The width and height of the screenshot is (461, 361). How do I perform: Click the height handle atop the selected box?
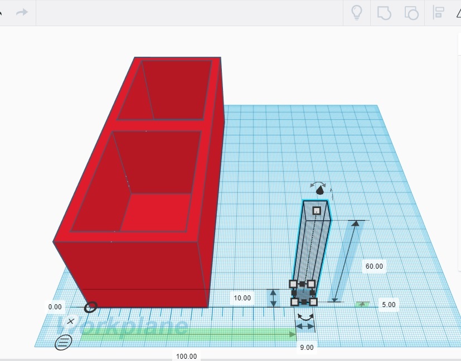point(317,211)
